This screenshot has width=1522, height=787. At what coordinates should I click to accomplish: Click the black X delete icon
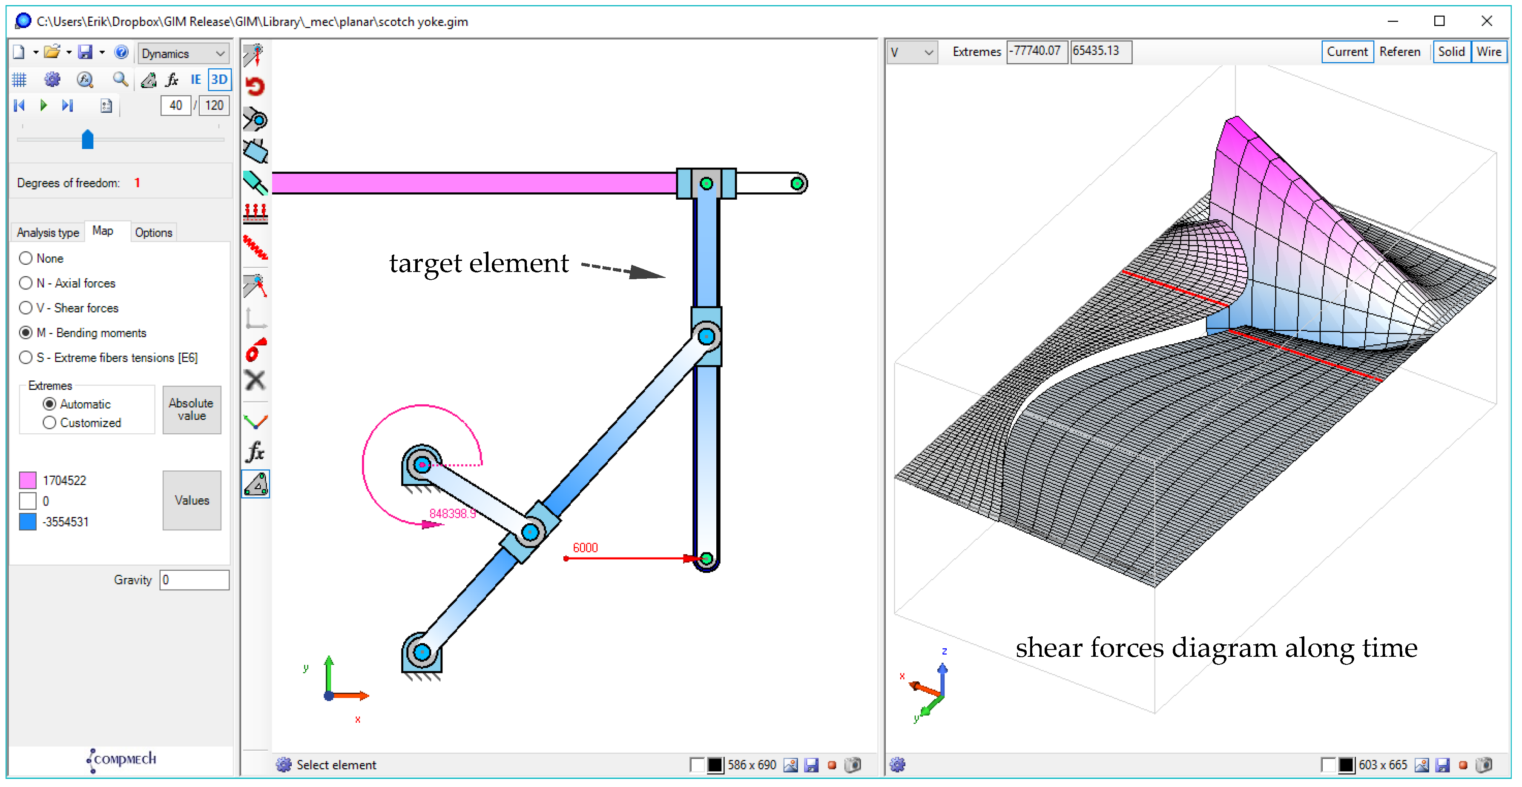[x=255, y=380]
